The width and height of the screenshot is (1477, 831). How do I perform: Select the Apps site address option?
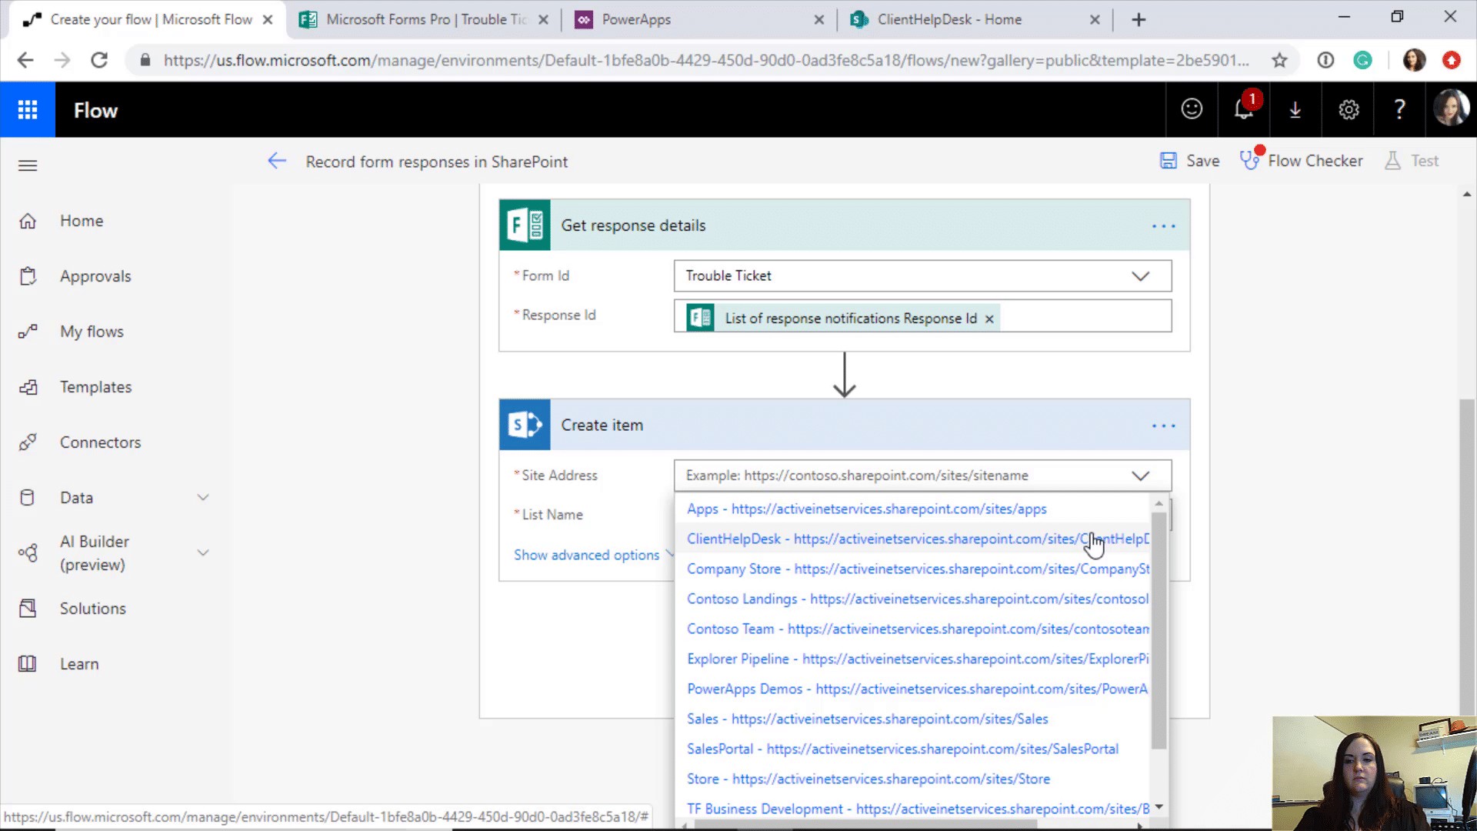click(x=866, y=509)
